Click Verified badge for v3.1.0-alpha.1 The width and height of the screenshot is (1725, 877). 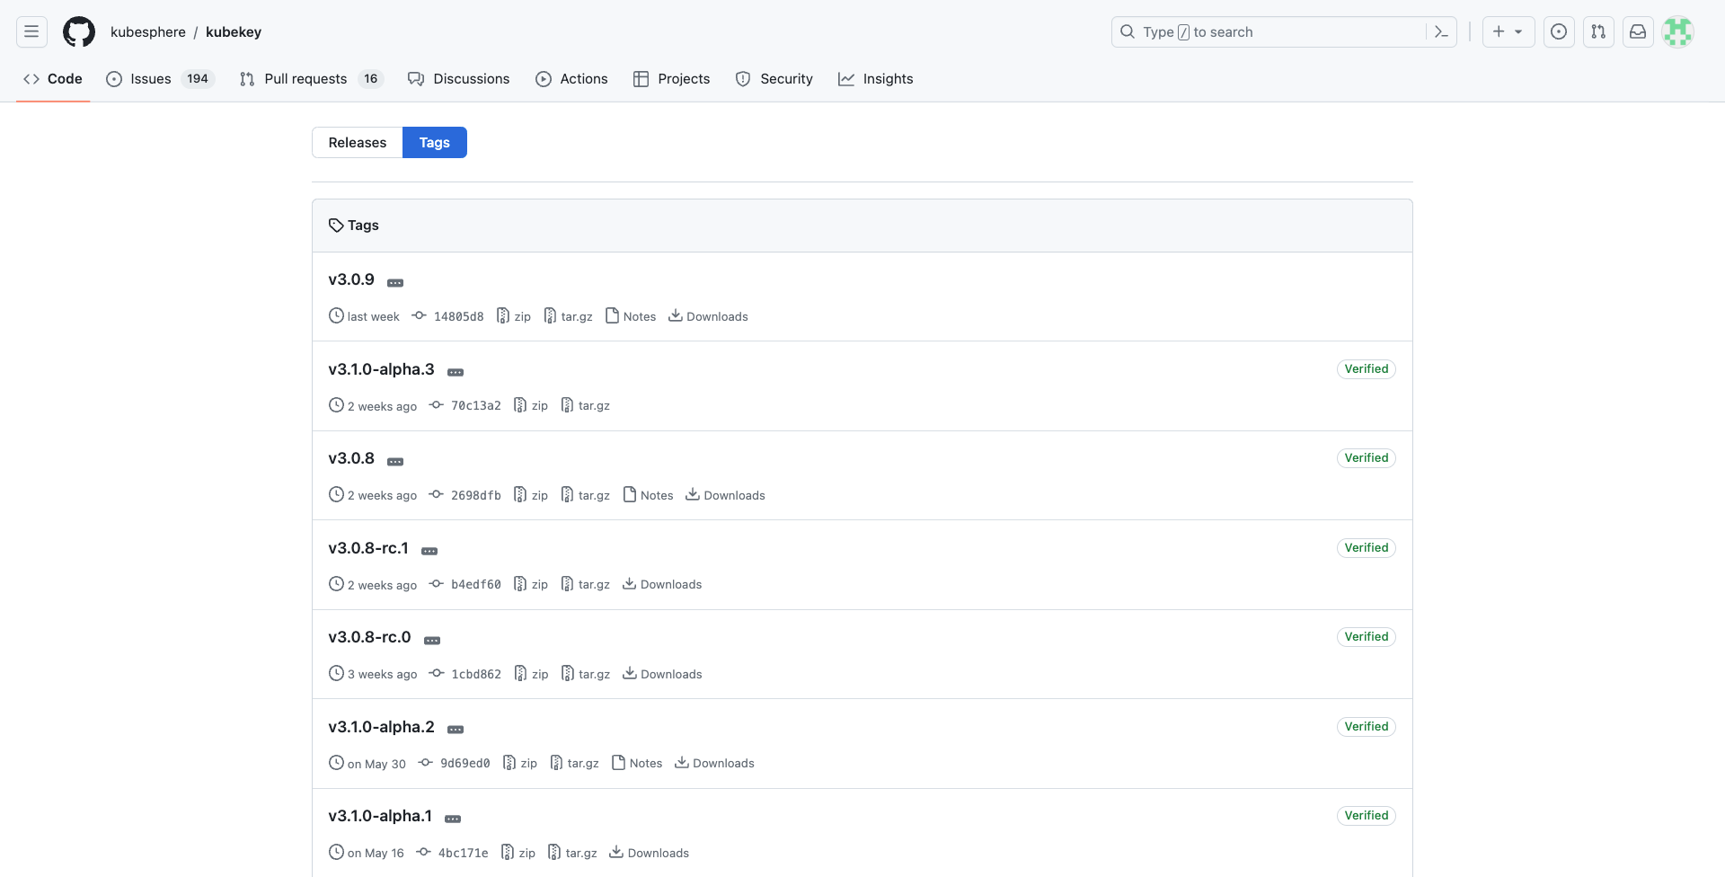click(x=1367, y=816)
